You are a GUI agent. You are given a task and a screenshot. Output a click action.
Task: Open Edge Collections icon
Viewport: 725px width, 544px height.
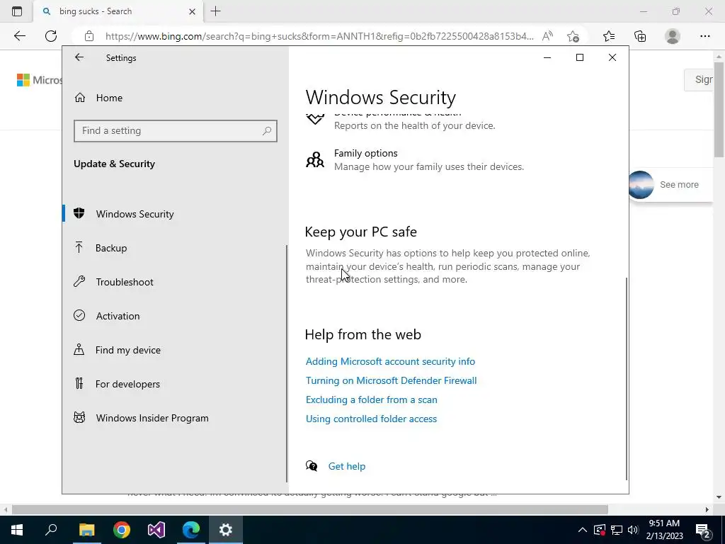click(x=640, y=36)
